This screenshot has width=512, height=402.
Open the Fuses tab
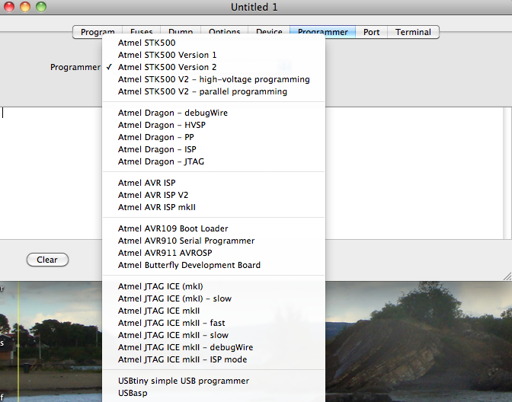point(142,32)
